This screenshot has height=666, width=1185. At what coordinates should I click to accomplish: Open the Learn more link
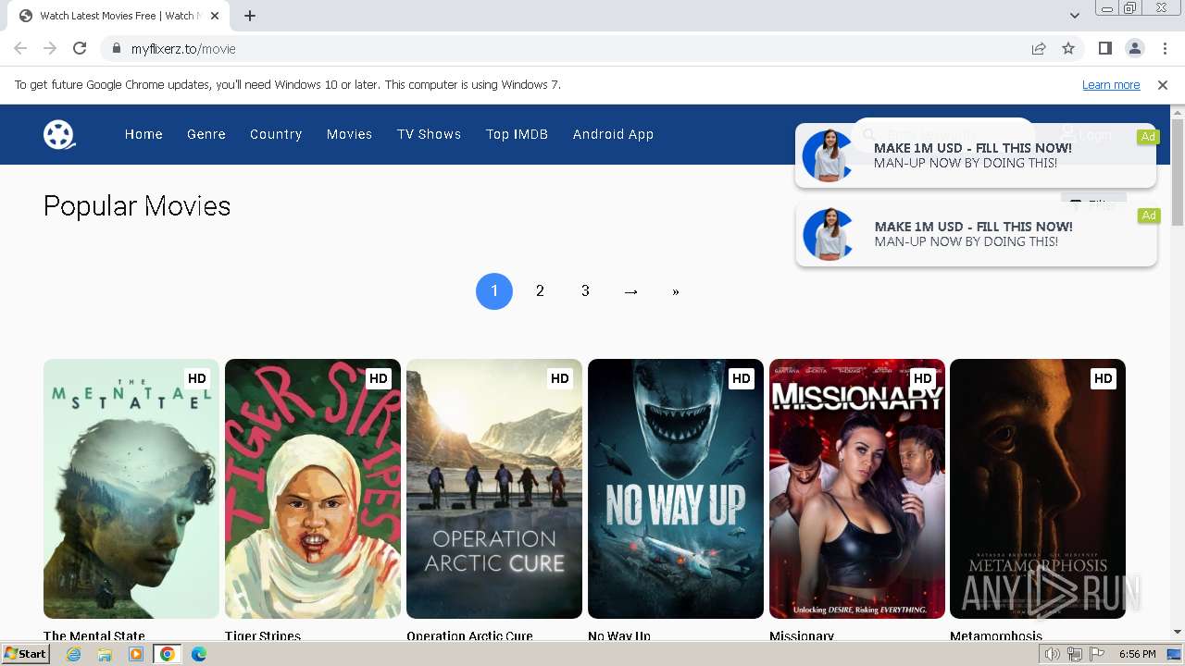point(1111,85)
